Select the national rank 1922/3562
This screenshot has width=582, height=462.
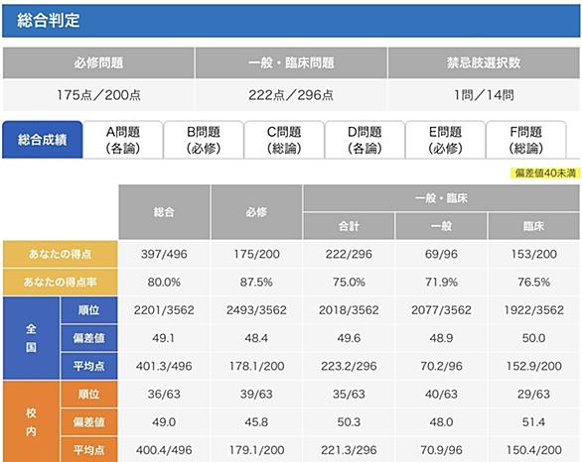click(x=533, y=310)
